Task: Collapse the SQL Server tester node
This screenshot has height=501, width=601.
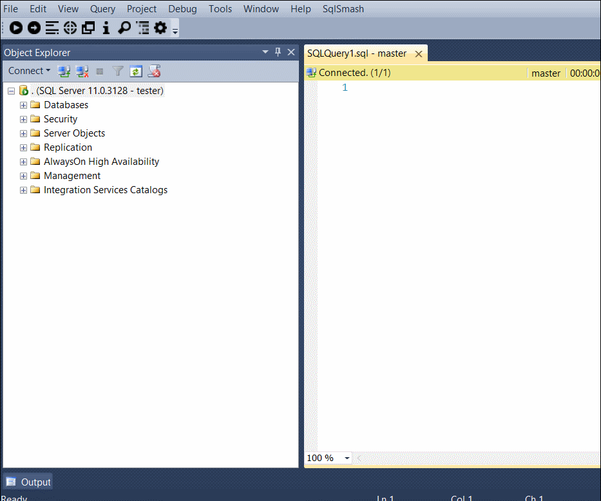Action: (11, 91)
